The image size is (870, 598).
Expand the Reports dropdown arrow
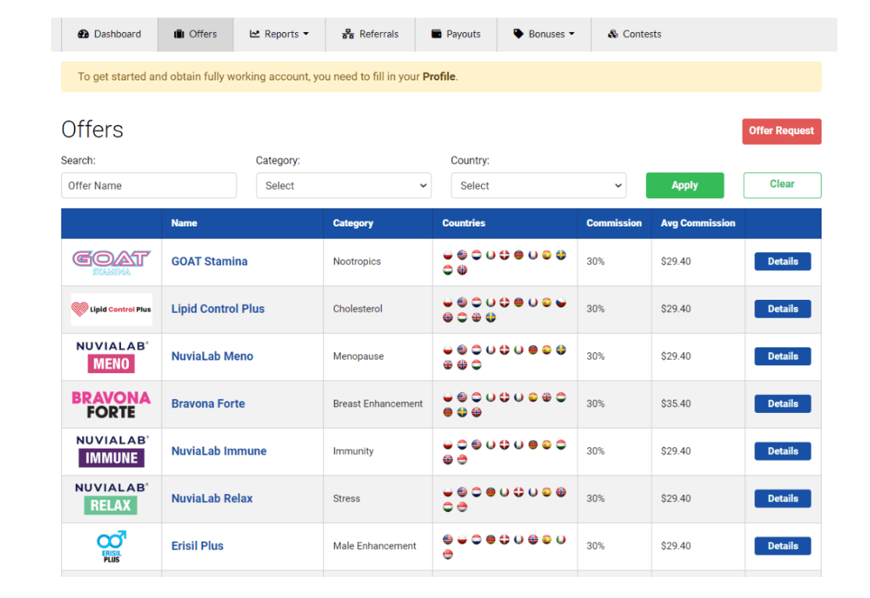tap(305, 34)
